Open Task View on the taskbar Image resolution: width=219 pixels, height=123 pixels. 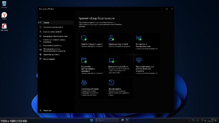(122, 120)
